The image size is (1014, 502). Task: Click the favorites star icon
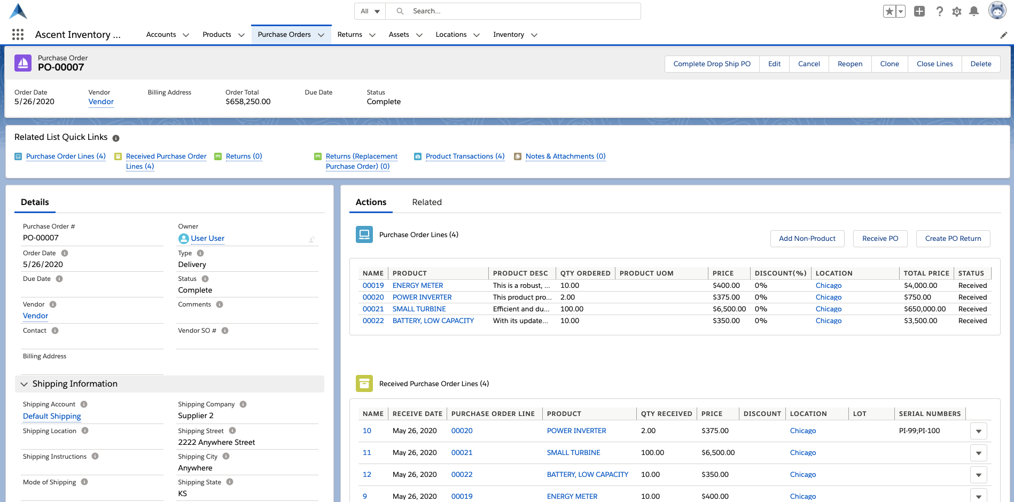coord(889,11)
